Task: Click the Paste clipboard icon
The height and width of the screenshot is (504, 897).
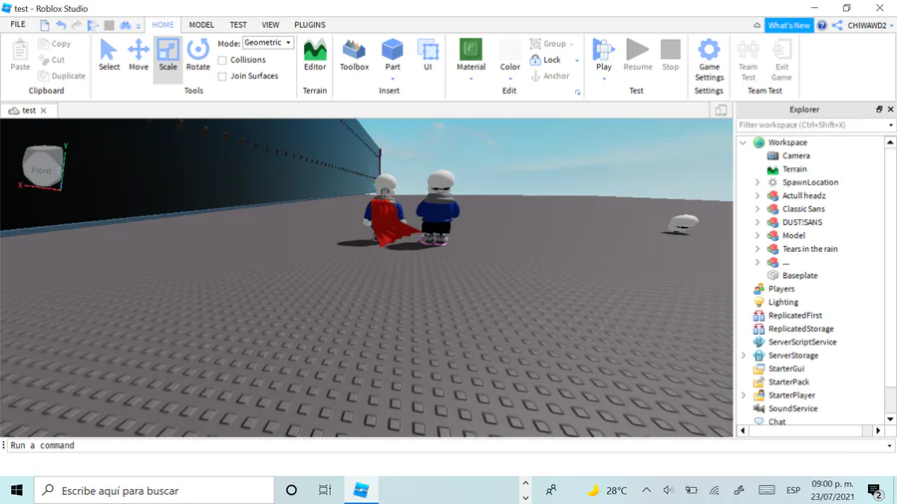Action: (x=20, y=55)
